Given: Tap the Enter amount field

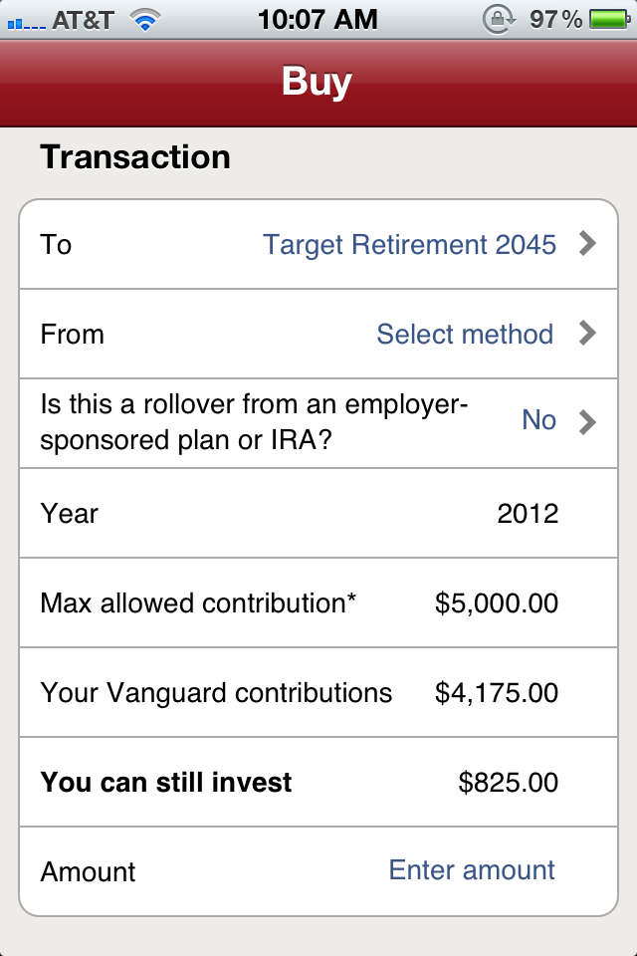Looking at the screenshot, I should pos(471,871).
